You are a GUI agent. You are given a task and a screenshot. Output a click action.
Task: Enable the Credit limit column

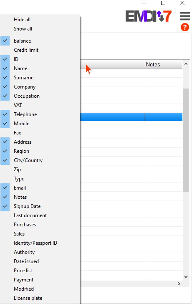tap(40, 50)
